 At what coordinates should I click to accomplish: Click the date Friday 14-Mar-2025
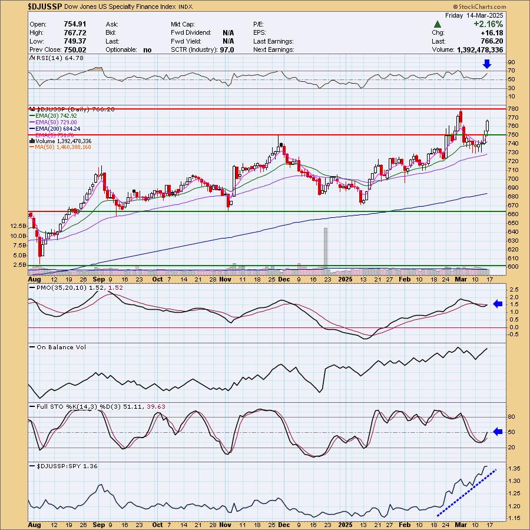(474, 15)
